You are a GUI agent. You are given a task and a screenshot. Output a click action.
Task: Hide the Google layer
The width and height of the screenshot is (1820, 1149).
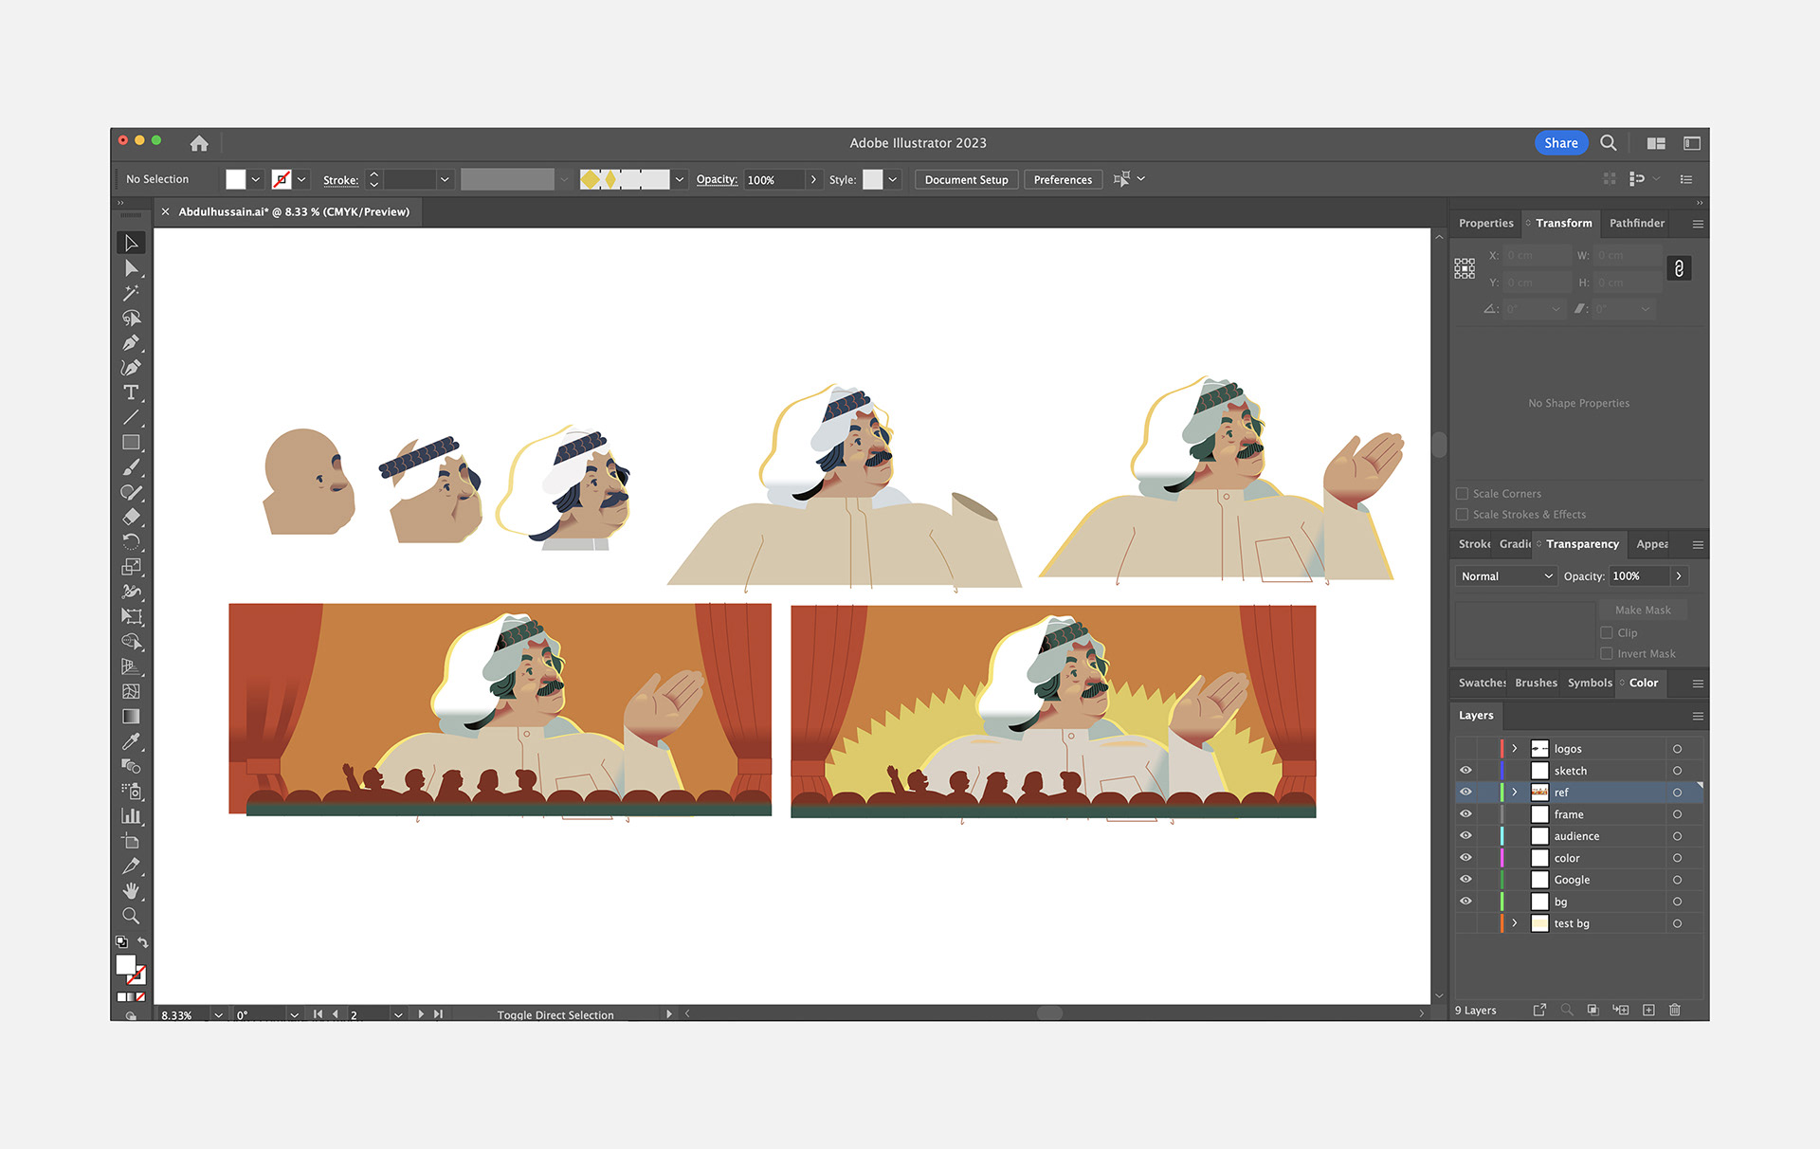click(1465, 880)
